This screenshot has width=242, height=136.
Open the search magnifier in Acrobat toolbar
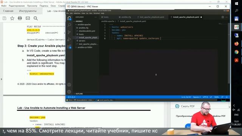(x=36, y=18)
